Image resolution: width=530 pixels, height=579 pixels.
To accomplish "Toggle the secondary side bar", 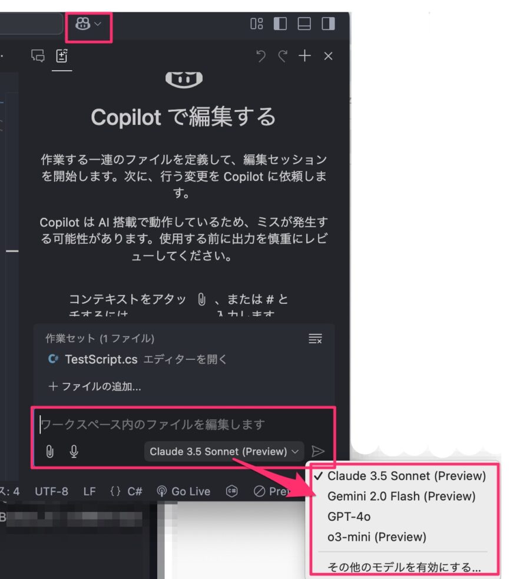I will pos(328,24).
